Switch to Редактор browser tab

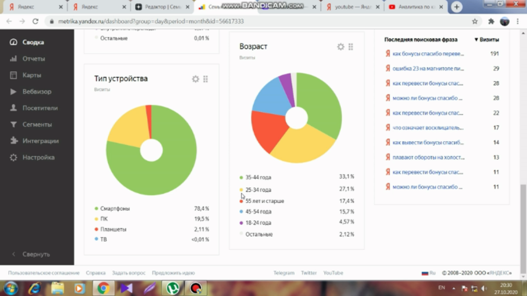point(162,7)
